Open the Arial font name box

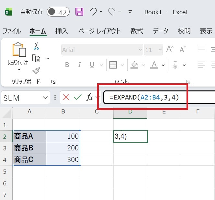[x=102, y=50]
